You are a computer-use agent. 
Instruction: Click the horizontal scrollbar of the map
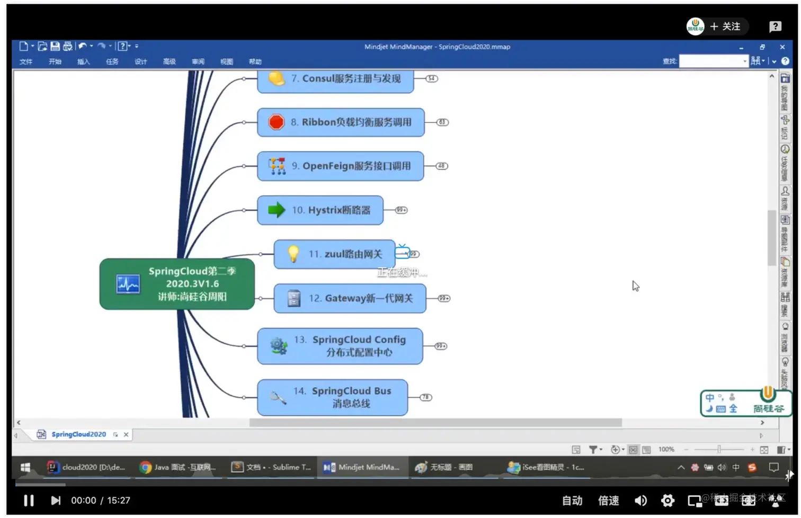pyautogui.click(x=435, y=423)
